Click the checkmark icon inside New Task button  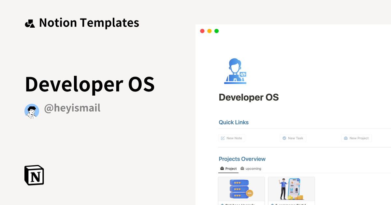pos(284,138)
